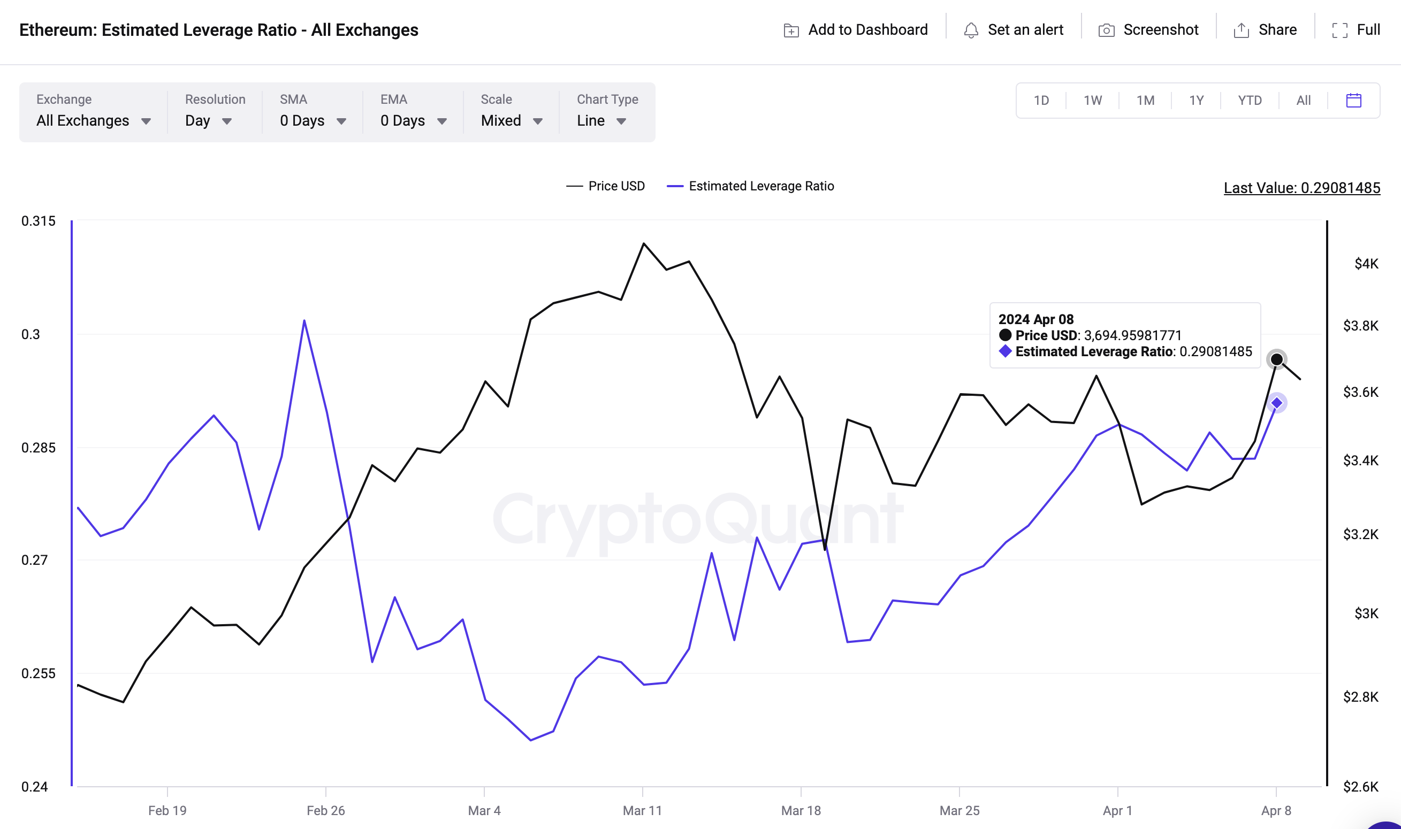
Task: Click the SMA 0 Days setting
Action: [x=311, y=120]
